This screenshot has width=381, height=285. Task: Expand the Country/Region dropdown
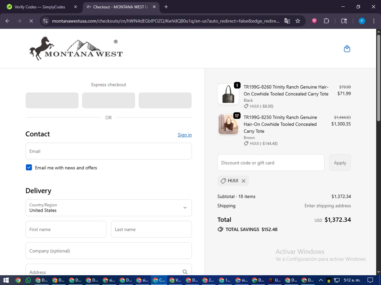pos(109,208)
